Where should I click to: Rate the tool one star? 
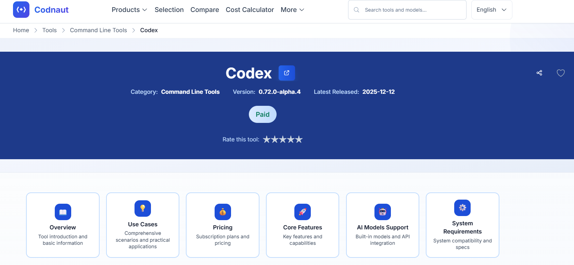[x=267, y=139]
